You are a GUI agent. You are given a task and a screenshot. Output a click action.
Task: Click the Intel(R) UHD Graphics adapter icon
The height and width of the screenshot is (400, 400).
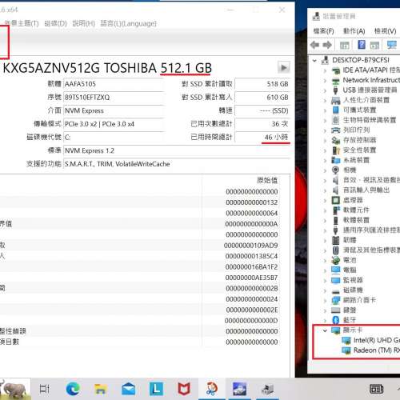pos(346,340)
